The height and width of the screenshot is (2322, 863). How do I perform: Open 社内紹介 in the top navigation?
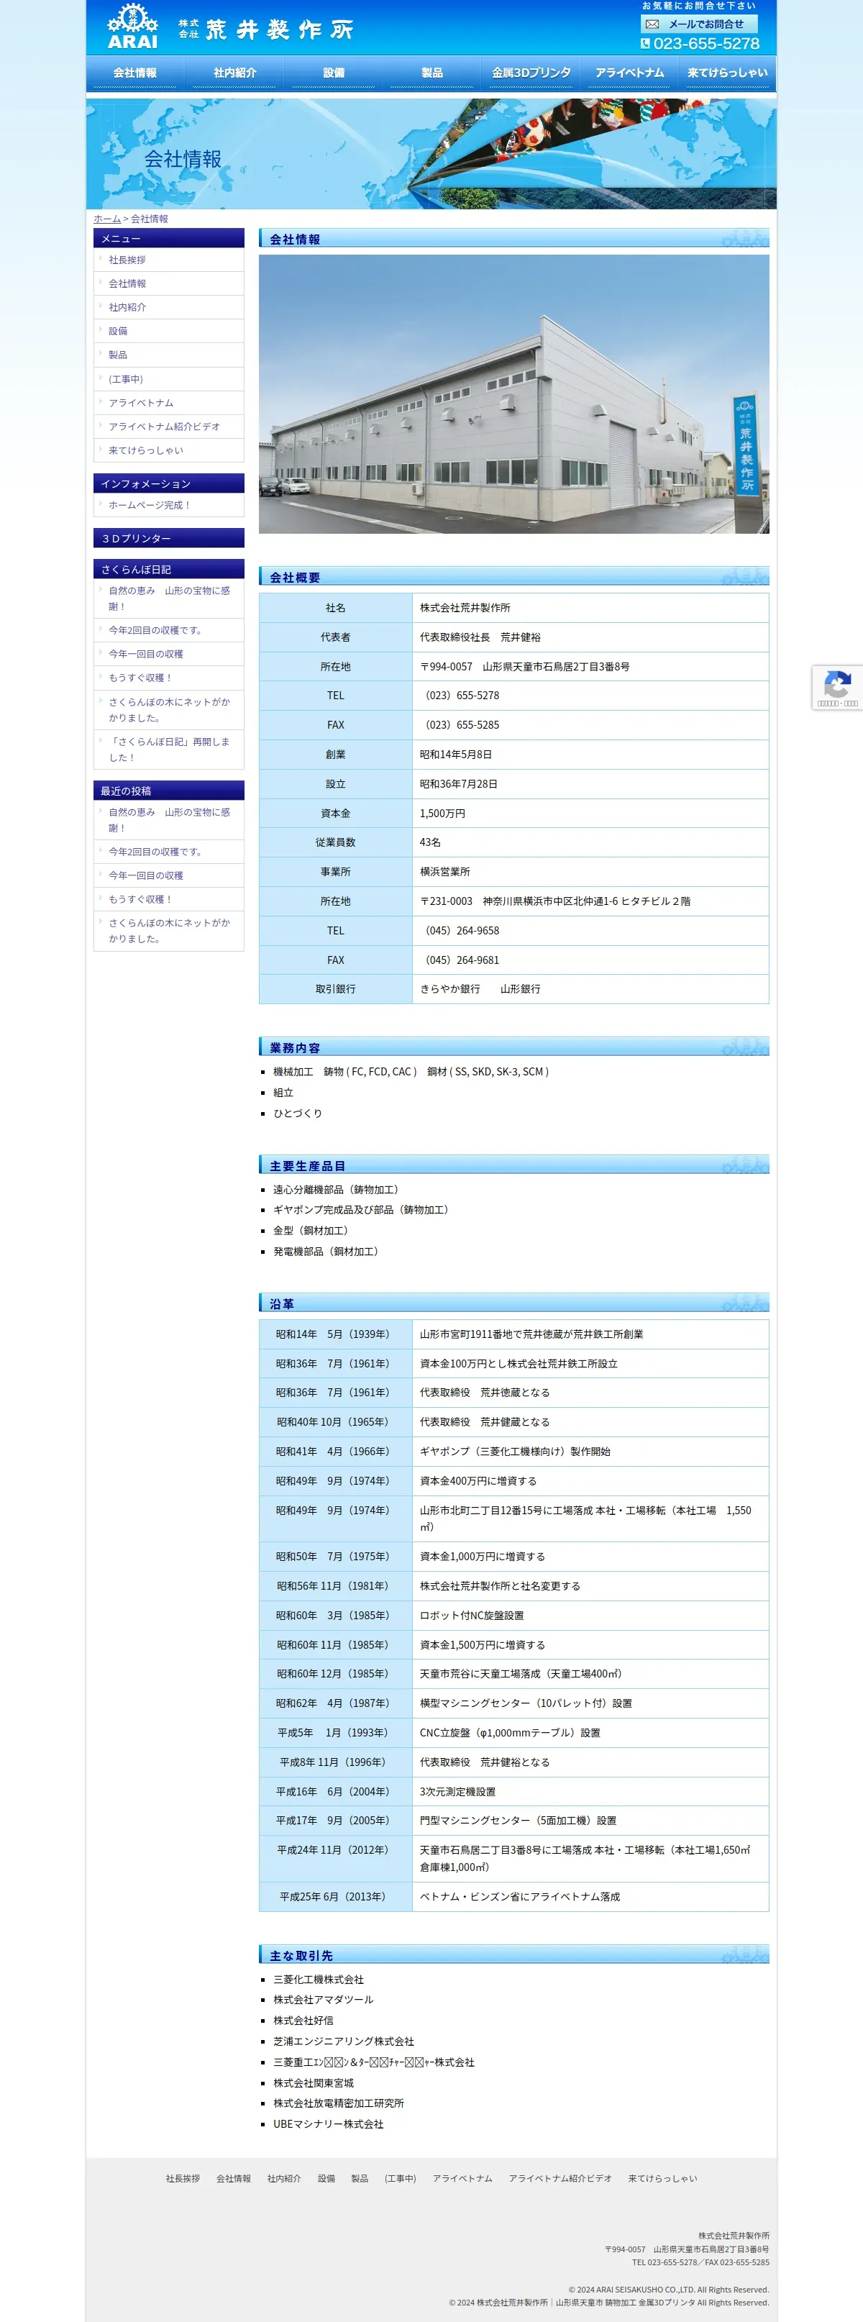click(234, 73)
